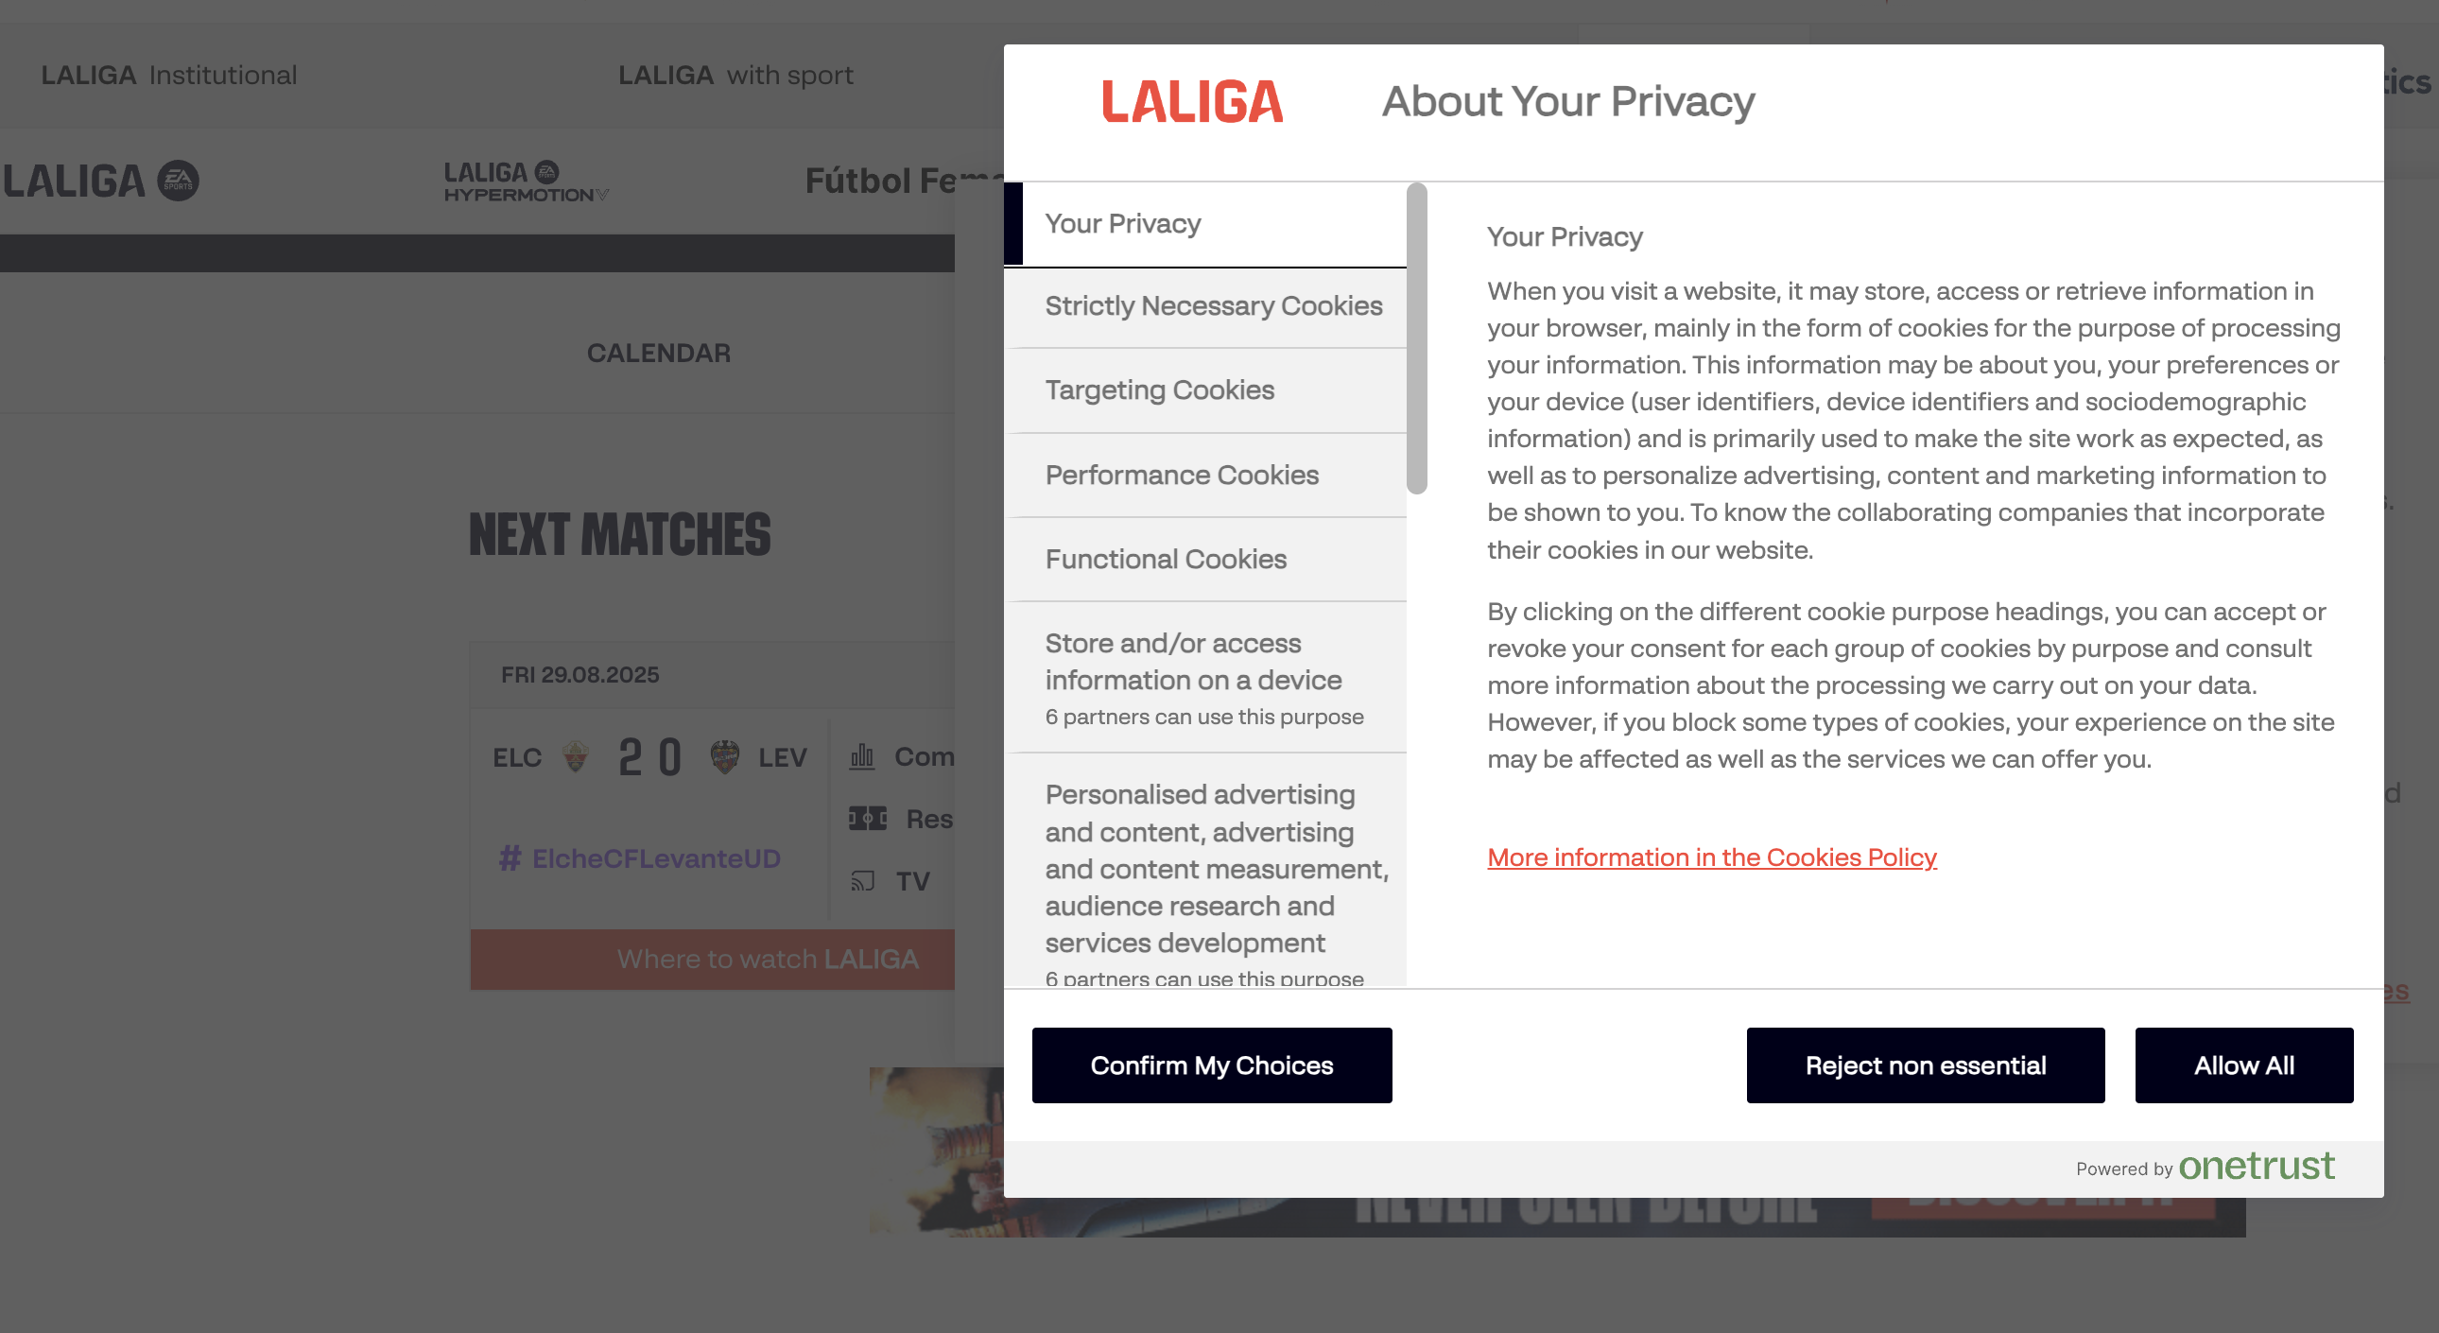Image resolution: width=2439 pixels, height=1333 pixels.
Task: Select the Performance Cookies category
Action: 1181,475
